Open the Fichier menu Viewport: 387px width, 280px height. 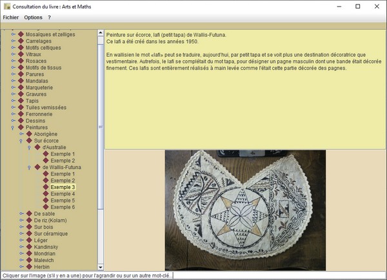(11, 17)
